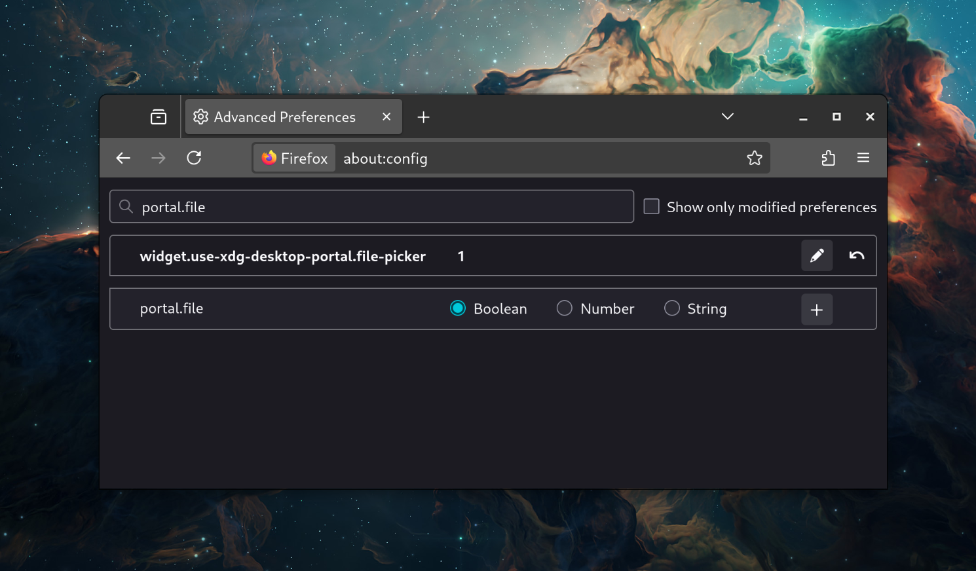976x571 pixels.
Task: Click the preference search field containing portal.file
Action: (371, 207)
